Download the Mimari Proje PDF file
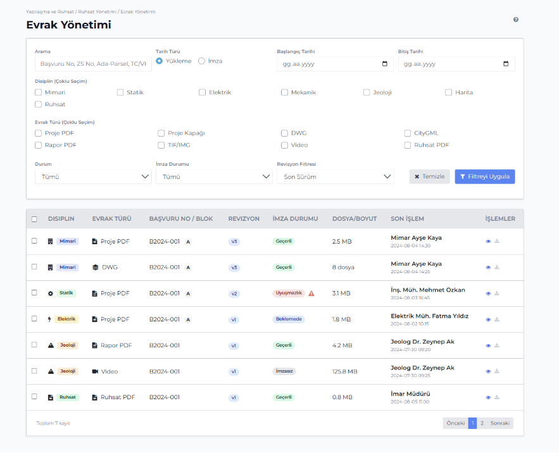The width and height of the screenshot is (559, 465). coord(497,242)
